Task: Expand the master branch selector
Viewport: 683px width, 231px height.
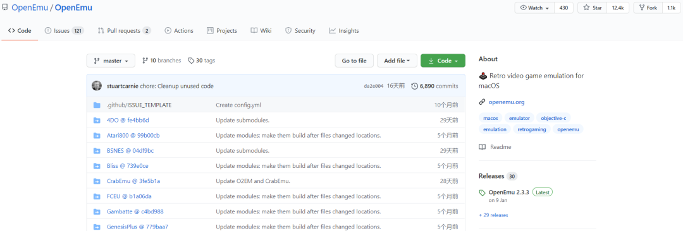Action: pos(111,61)
